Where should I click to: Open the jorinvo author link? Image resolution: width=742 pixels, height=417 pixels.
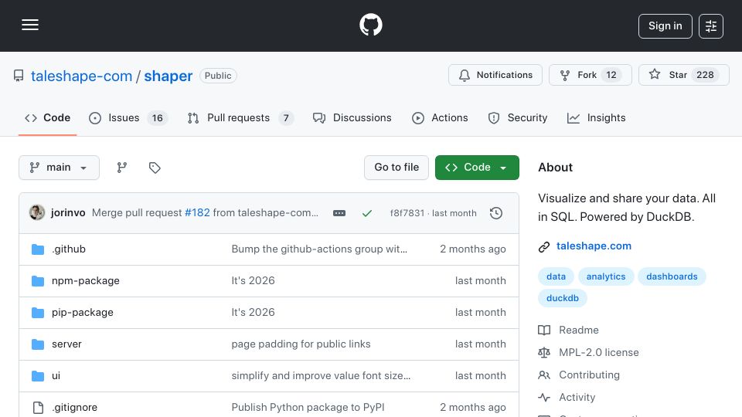tap(68, 213)
